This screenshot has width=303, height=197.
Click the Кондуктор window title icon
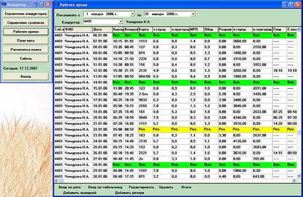pyautogui.click(x=4, y=4)
